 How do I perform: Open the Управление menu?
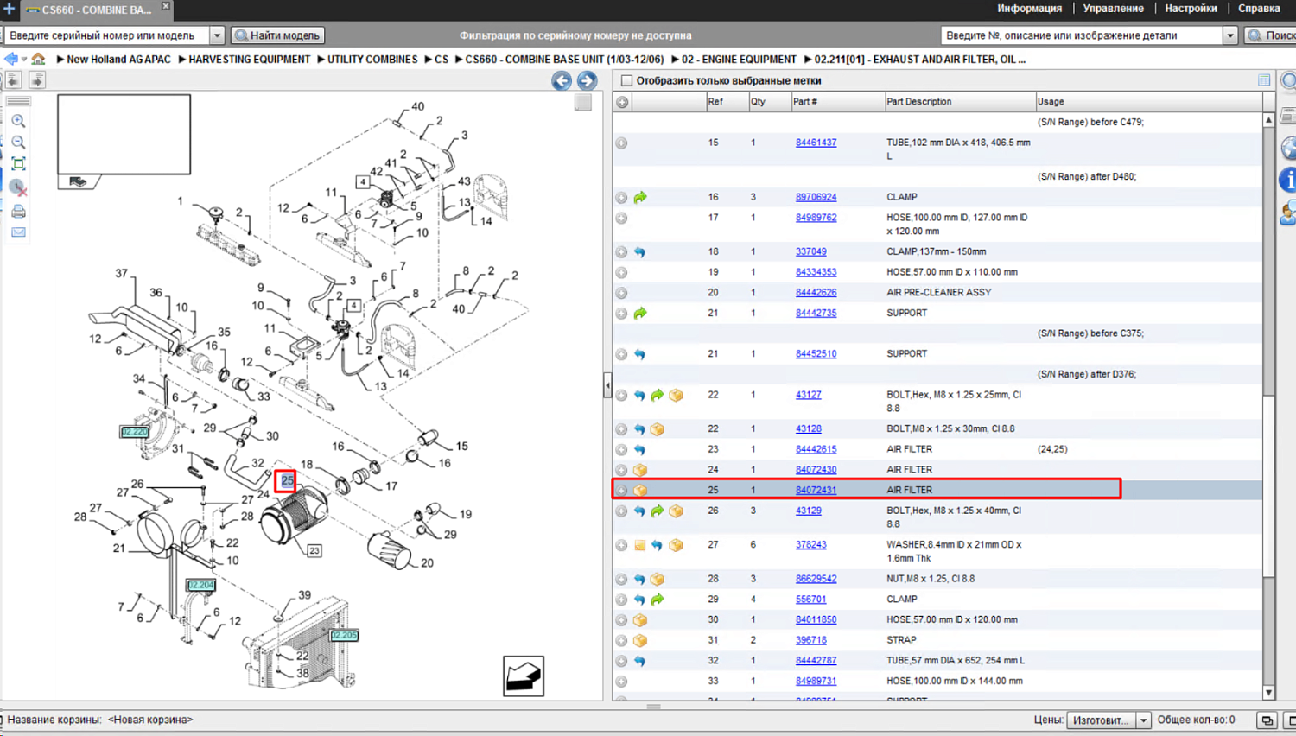coord(1113,9)
